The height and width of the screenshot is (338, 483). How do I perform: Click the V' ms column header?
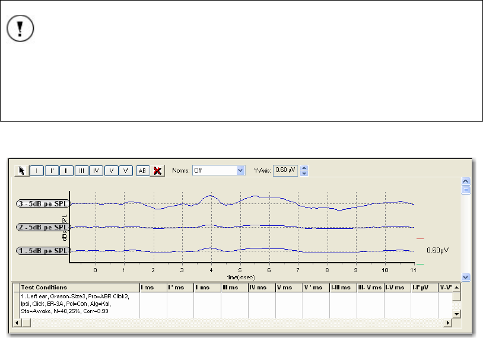316,288
